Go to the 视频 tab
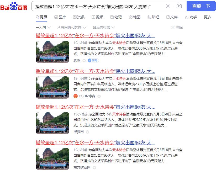Viewport: 216px width, 180px height. pos(97,17)
